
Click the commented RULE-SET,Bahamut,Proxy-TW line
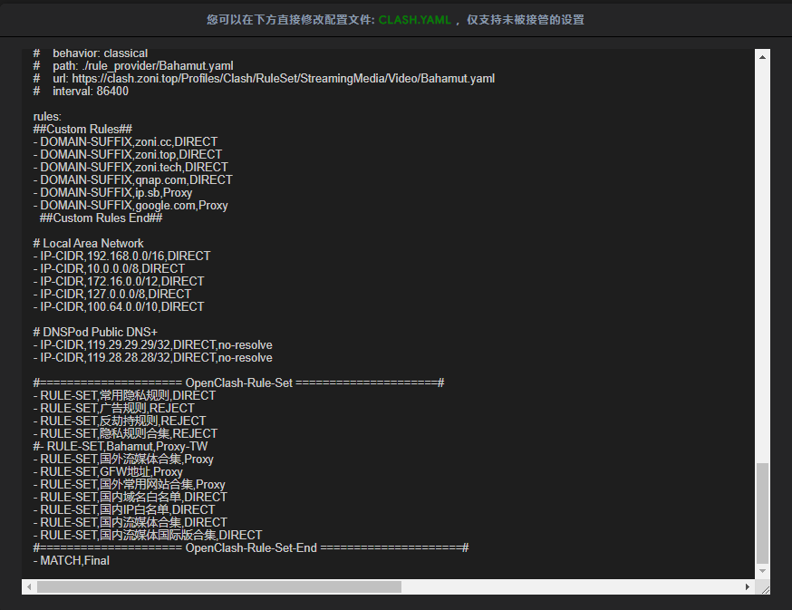(121, 446)
